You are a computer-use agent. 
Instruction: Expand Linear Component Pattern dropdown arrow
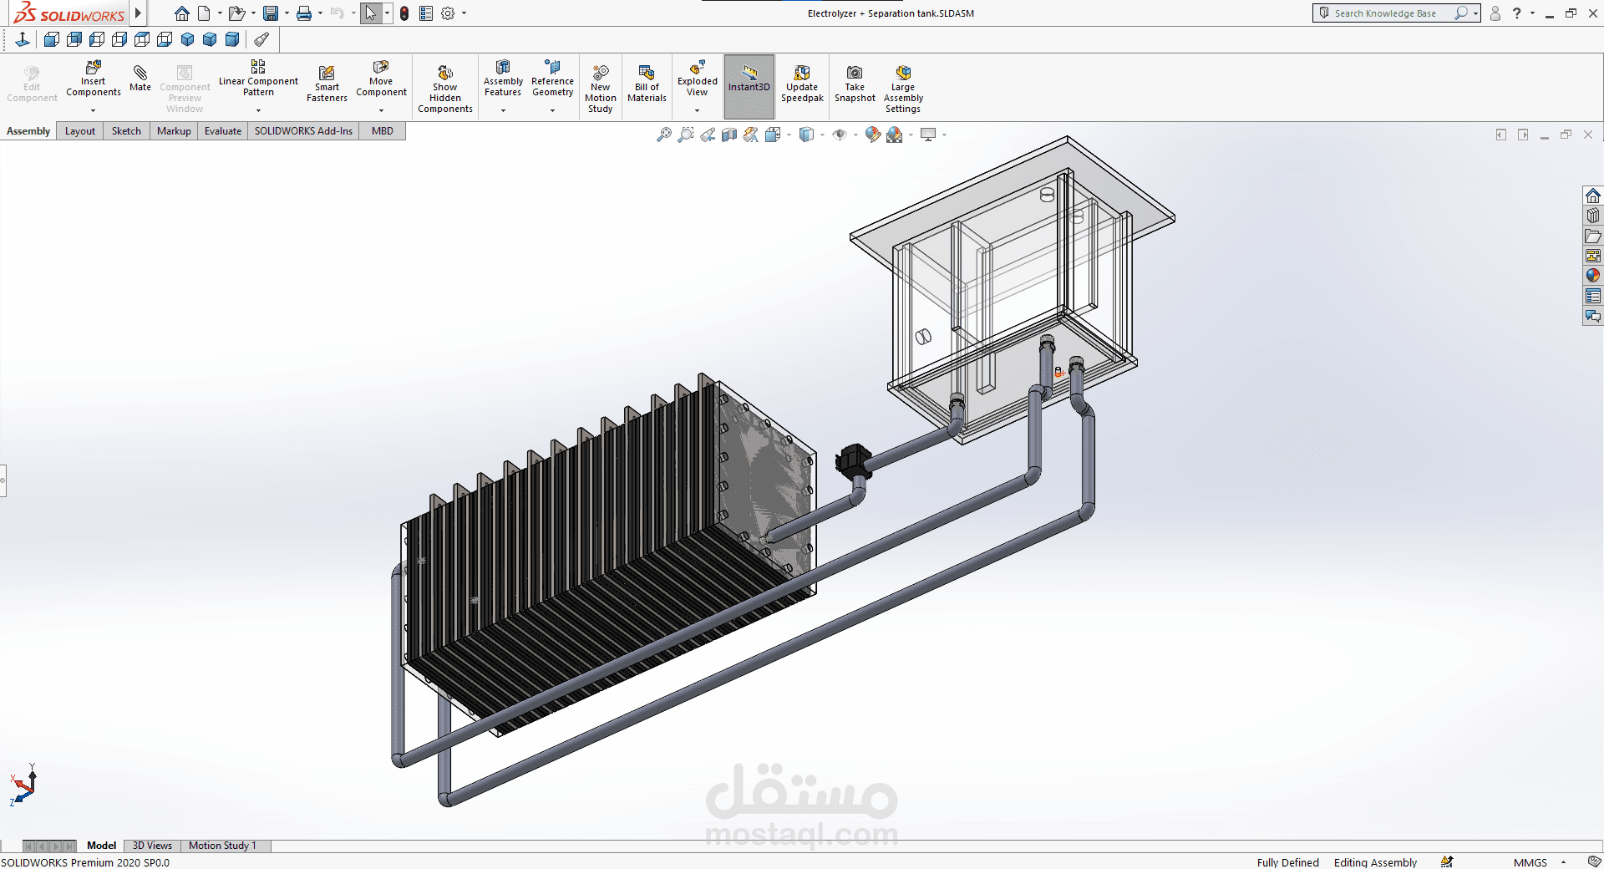tap(258, 110)
